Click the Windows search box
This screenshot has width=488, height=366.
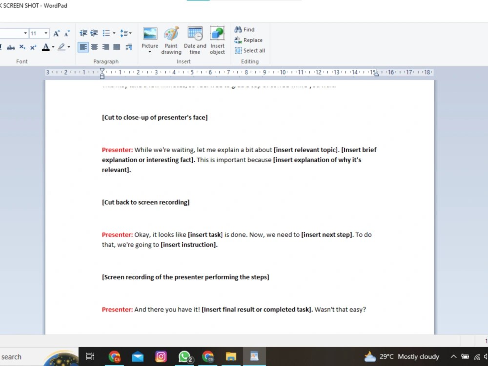pos(39,357)
